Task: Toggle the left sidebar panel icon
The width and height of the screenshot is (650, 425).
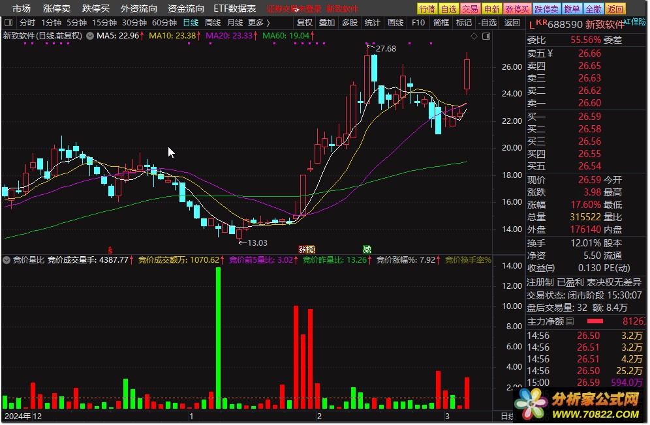Action: point(8,22)
